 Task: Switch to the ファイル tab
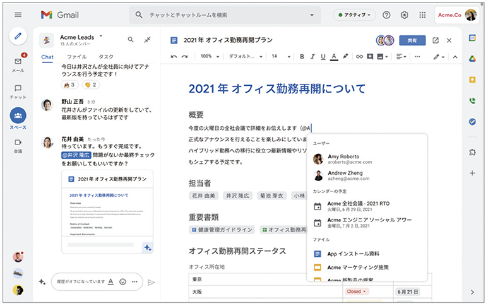76,57
